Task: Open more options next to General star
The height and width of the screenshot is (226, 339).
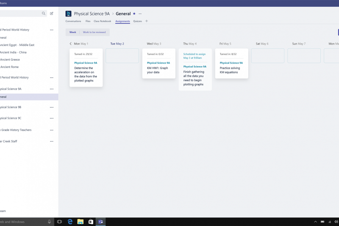Action: pyautogui.click(x=140, y=14)
